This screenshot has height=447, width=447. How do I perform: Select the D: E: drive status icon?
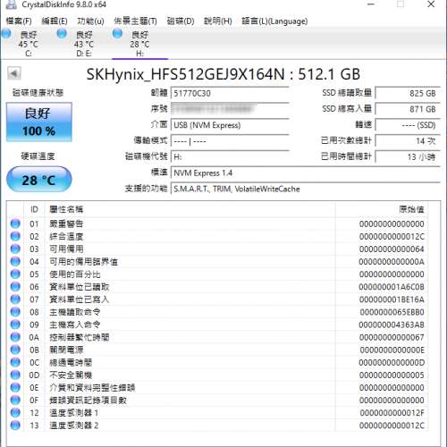click(62, 34)
